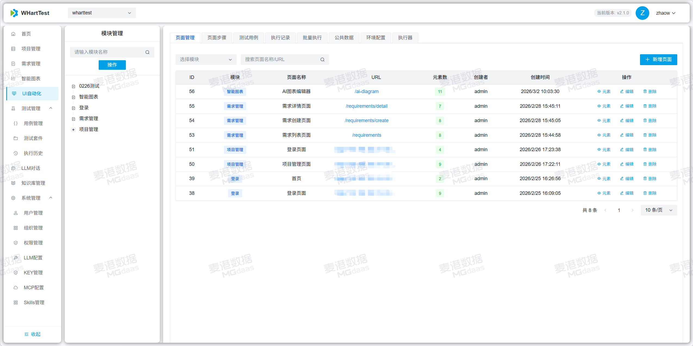Screen dimensions: 693x346
Task: Click the 收起 collapse sidebar control
Action: [32, 334]
